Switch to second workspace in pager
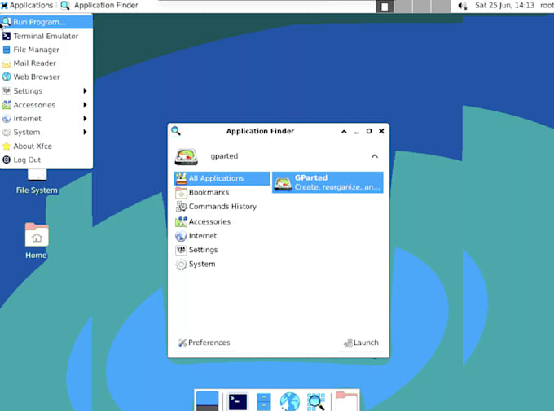Screen dimensions: 554x411 click(403, 7)
